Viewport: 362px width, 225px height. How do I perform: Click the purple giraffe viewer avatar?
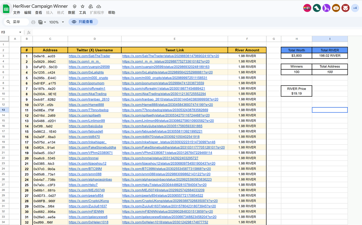click(326, 8)
